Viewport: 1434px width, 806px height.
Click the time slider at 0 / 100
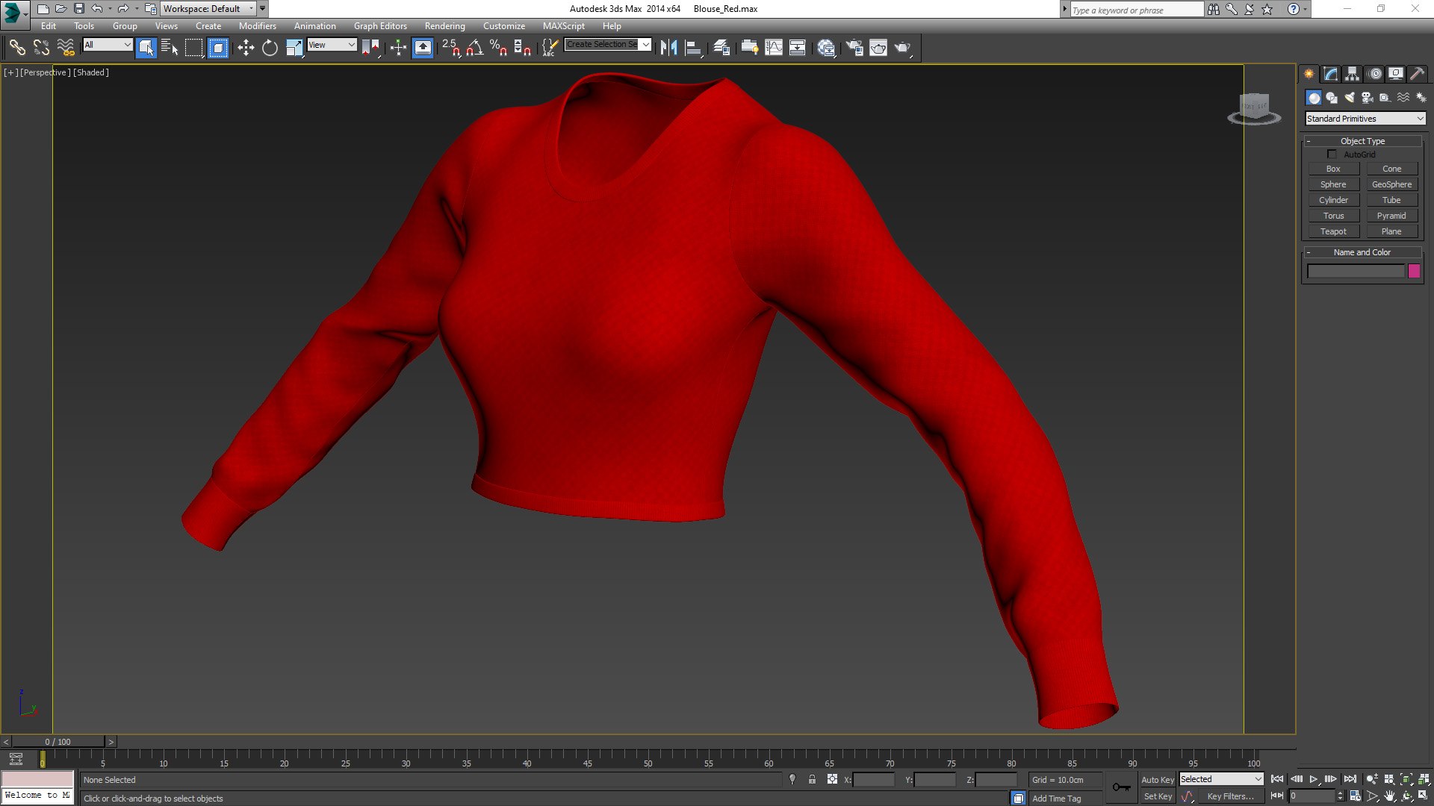(x=58, y=742)
